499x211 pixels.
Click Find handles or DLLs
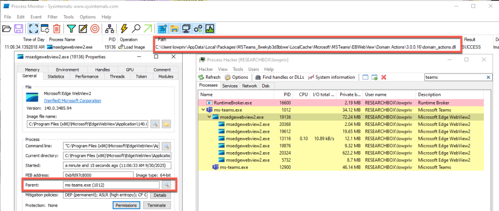280,77
